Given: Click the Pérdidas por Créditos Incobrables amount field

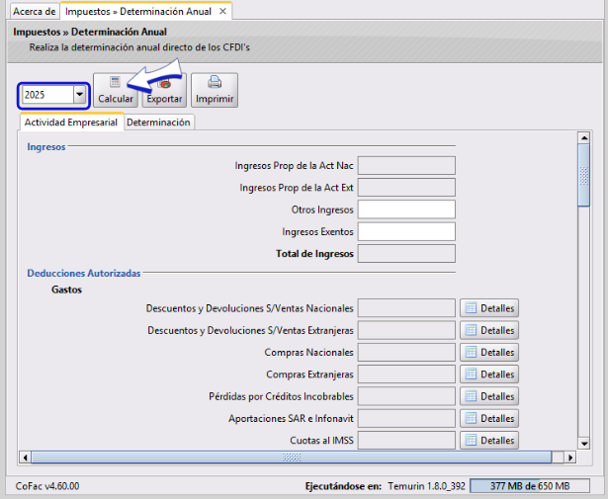Looking at the screenshot, I should click(x=406, y=396).
